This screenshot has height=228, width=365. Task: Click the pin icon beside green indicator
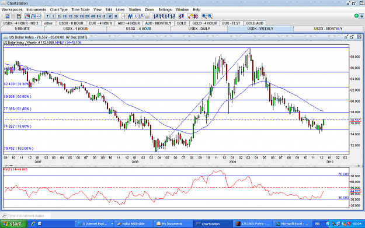coord(361,16)
